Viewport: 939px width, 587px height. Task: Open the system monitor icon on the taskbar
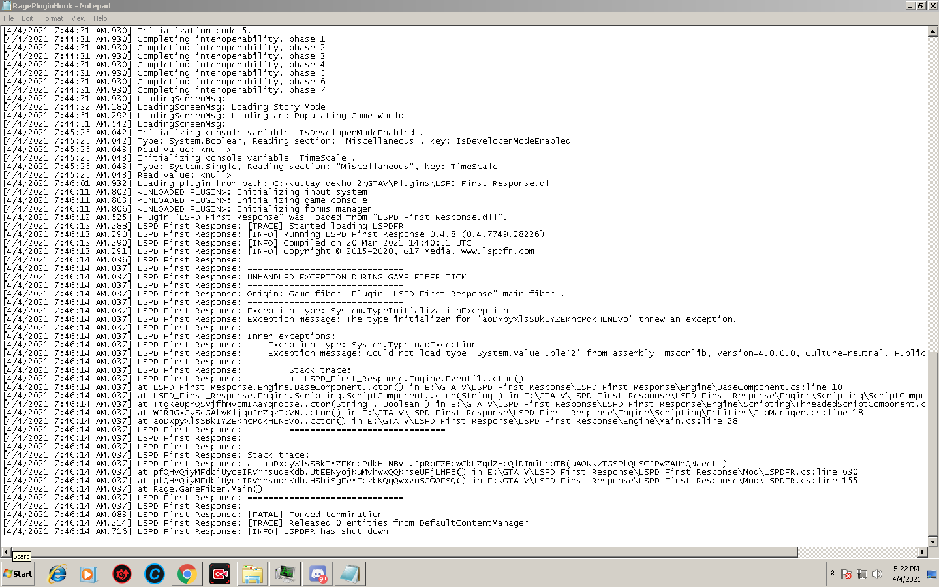tap(285, 574)
